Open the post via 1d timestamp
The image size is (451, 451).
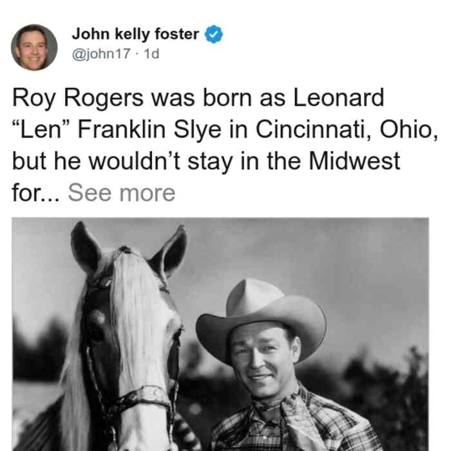click(x=151, y=53)
